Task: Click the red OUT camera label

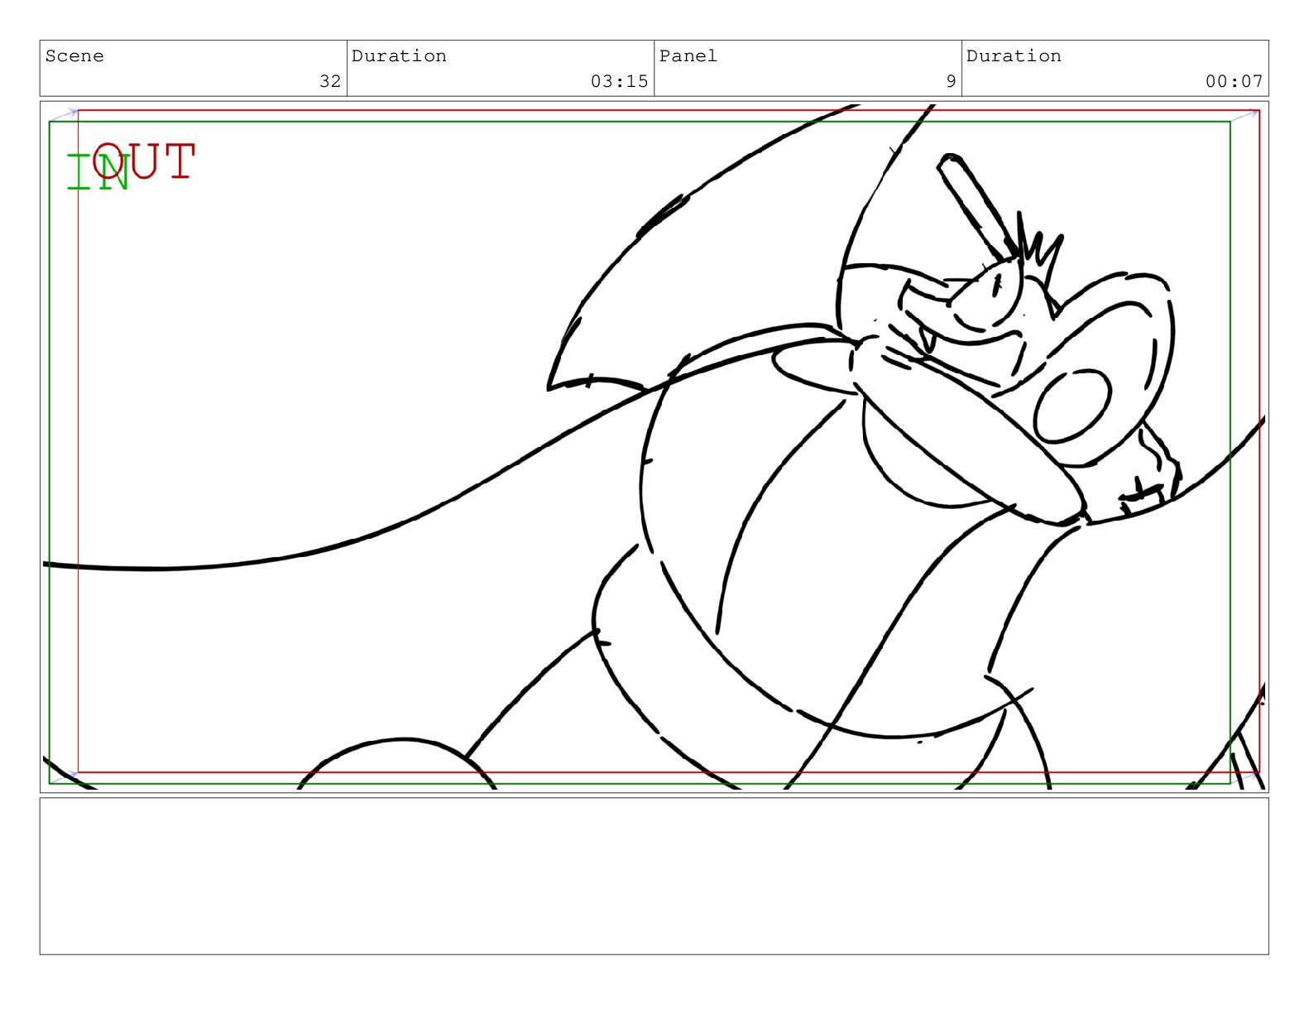Action: pyautogui.click(x=144, y=161)
